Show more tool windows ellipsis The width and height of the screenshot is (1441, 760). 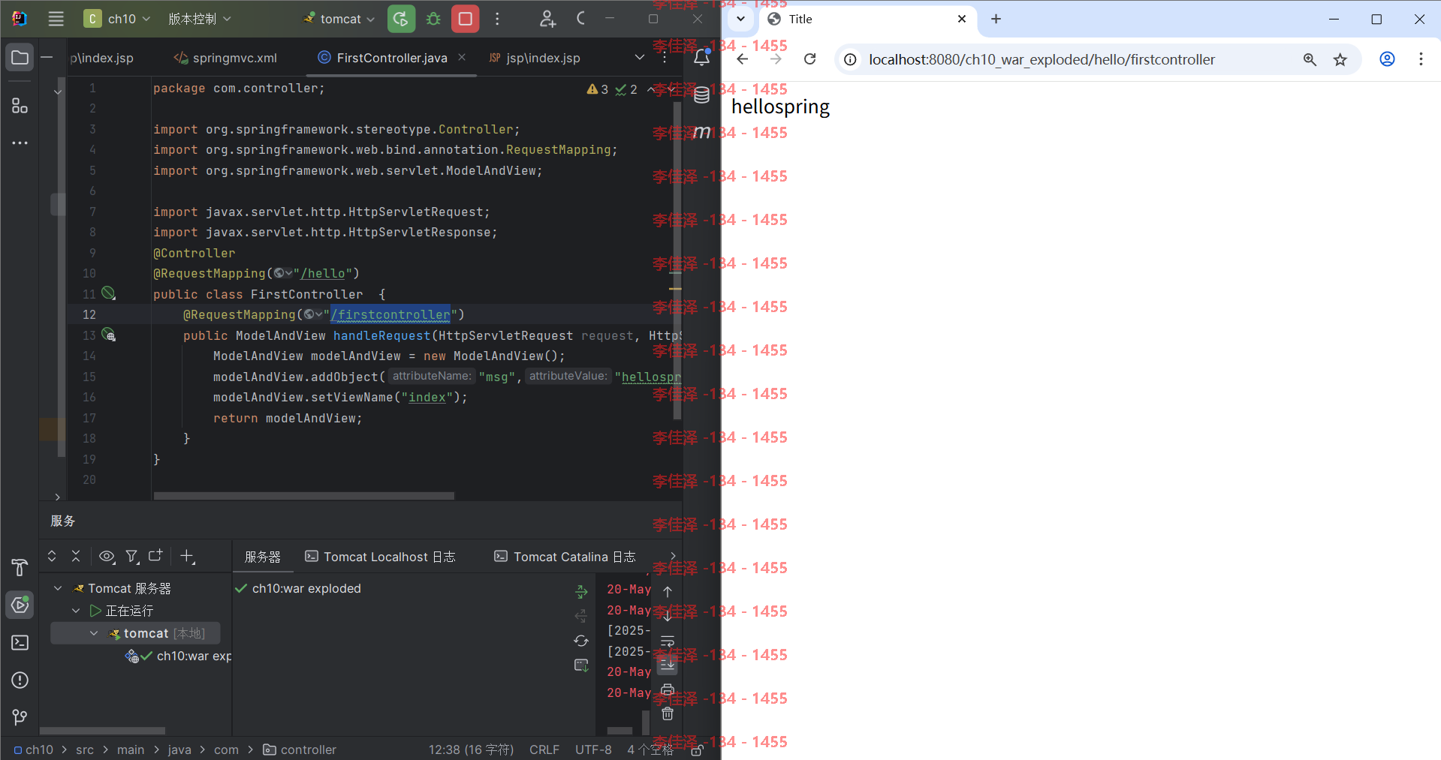pyautogui.click(x=20, y=143)
